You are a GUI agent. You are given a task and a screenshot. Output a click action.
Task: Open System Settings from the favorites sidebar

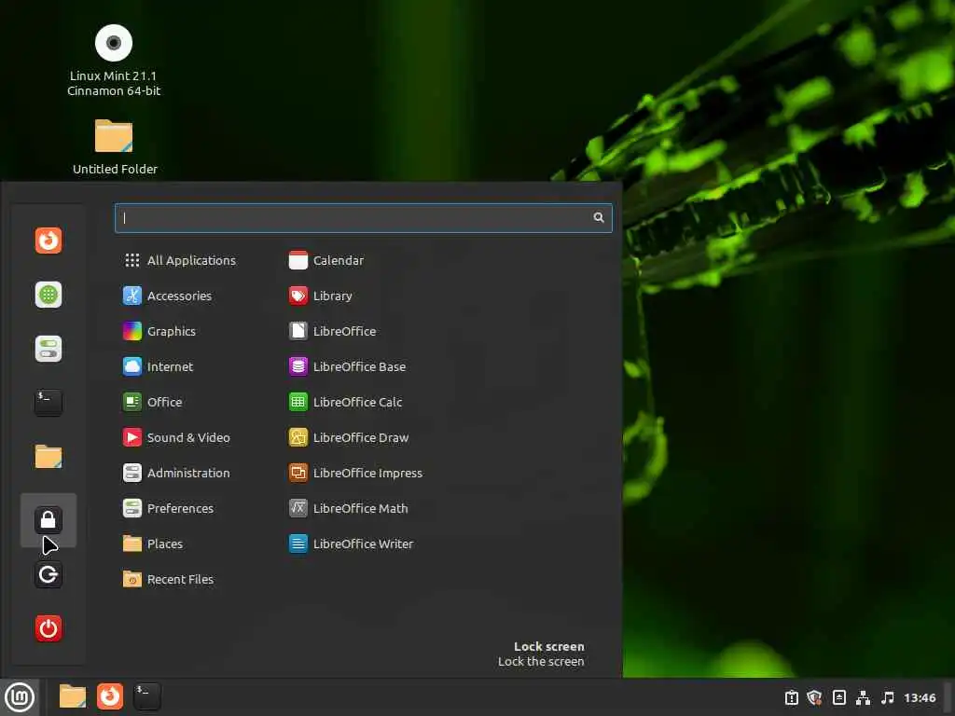[48, 349]
